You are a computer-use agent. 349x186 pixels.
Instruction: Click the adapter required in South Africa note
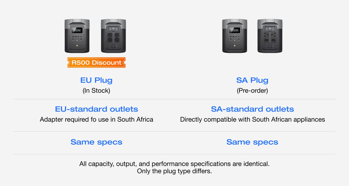coord(96,119)
